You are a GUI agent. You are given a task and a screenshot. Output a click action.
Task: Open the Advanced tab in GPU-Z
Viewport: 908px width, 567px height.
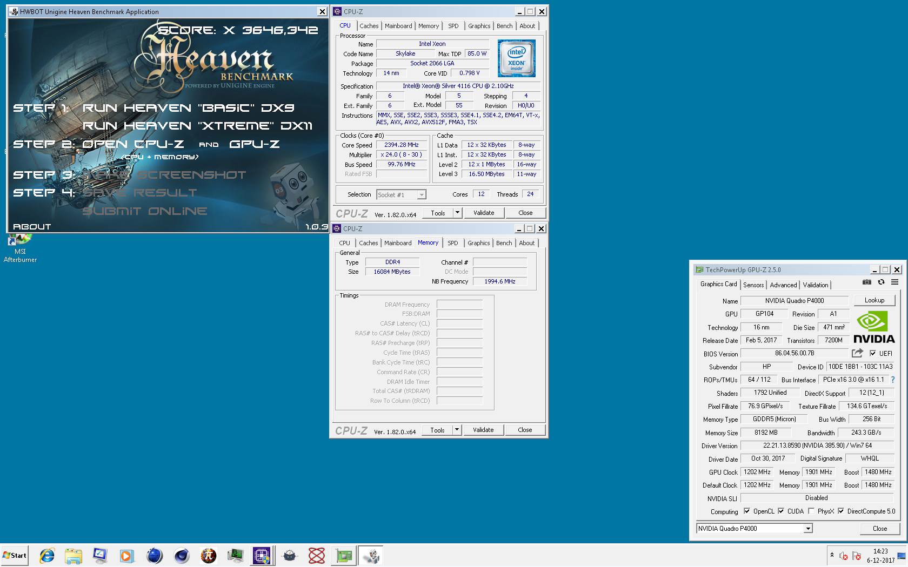(783, 285)
